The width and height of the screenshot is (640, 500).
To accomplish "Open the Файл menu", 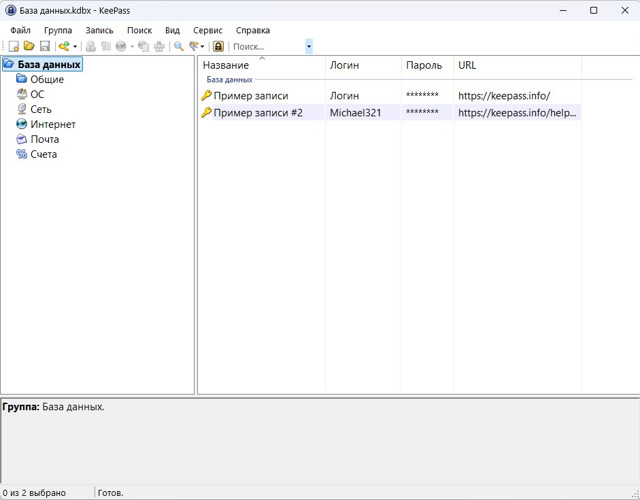I will 20,30.
